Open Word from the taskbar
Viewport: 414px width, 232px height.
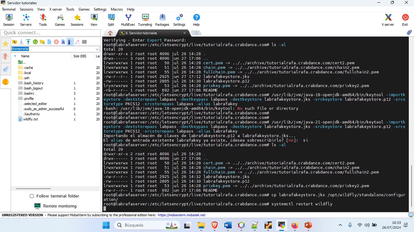coord(228,225)
